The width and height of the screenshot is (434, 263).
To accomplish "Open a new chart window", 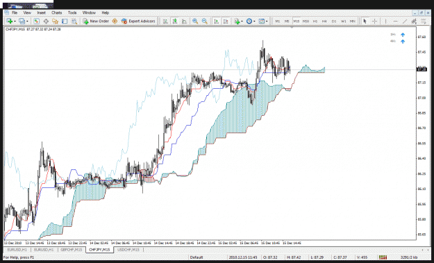I will tap(9, 21).
